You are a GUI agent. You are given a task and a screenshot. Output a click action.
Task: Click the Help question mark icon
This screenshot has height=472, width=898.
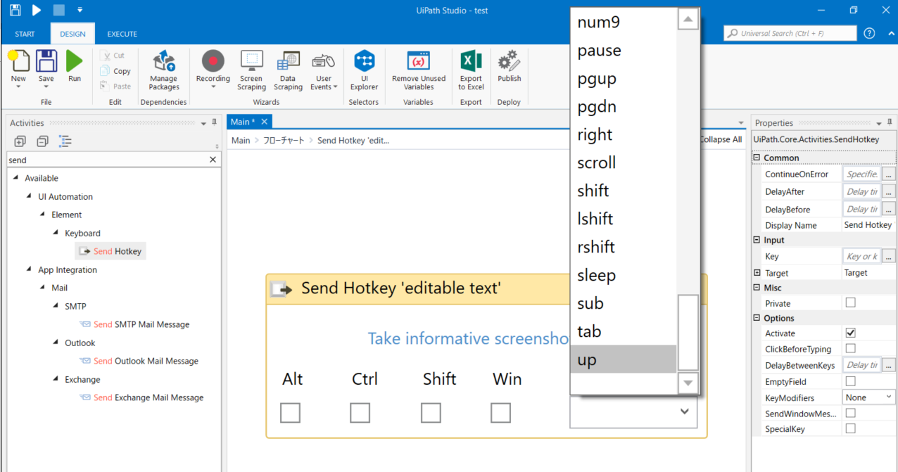869,33
